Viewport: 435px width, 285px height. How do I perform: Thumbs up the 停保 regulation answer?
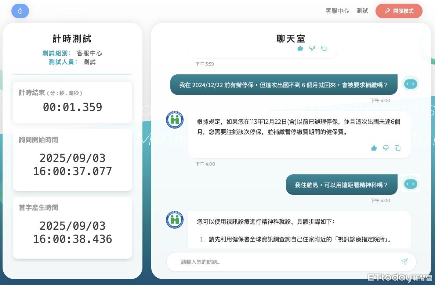point(374,148)
